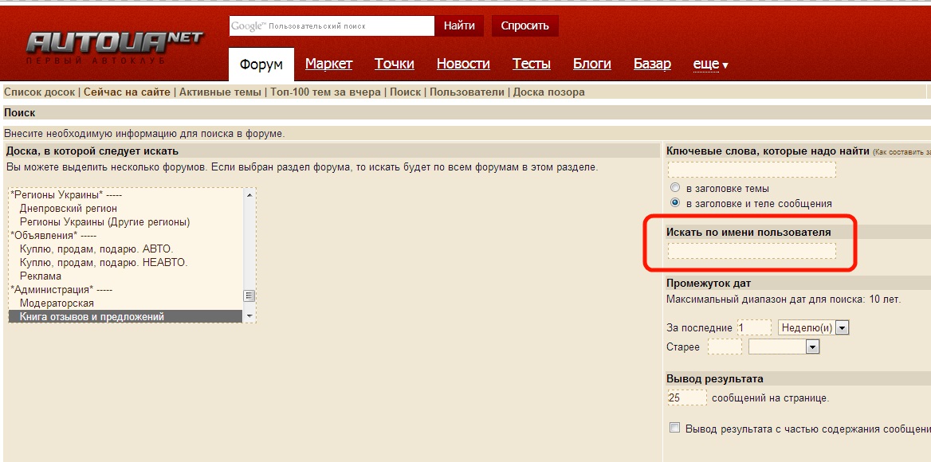
Task: Open the dropdown next to 'Старее'
Action: [812, 347]
